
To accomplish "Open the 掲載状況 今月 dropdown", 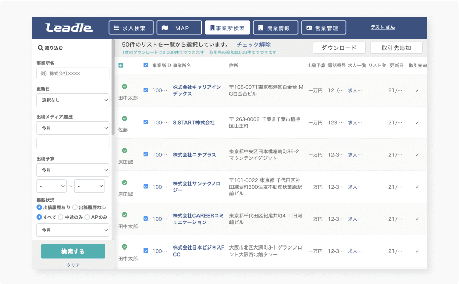I will [x=73, y=230].
